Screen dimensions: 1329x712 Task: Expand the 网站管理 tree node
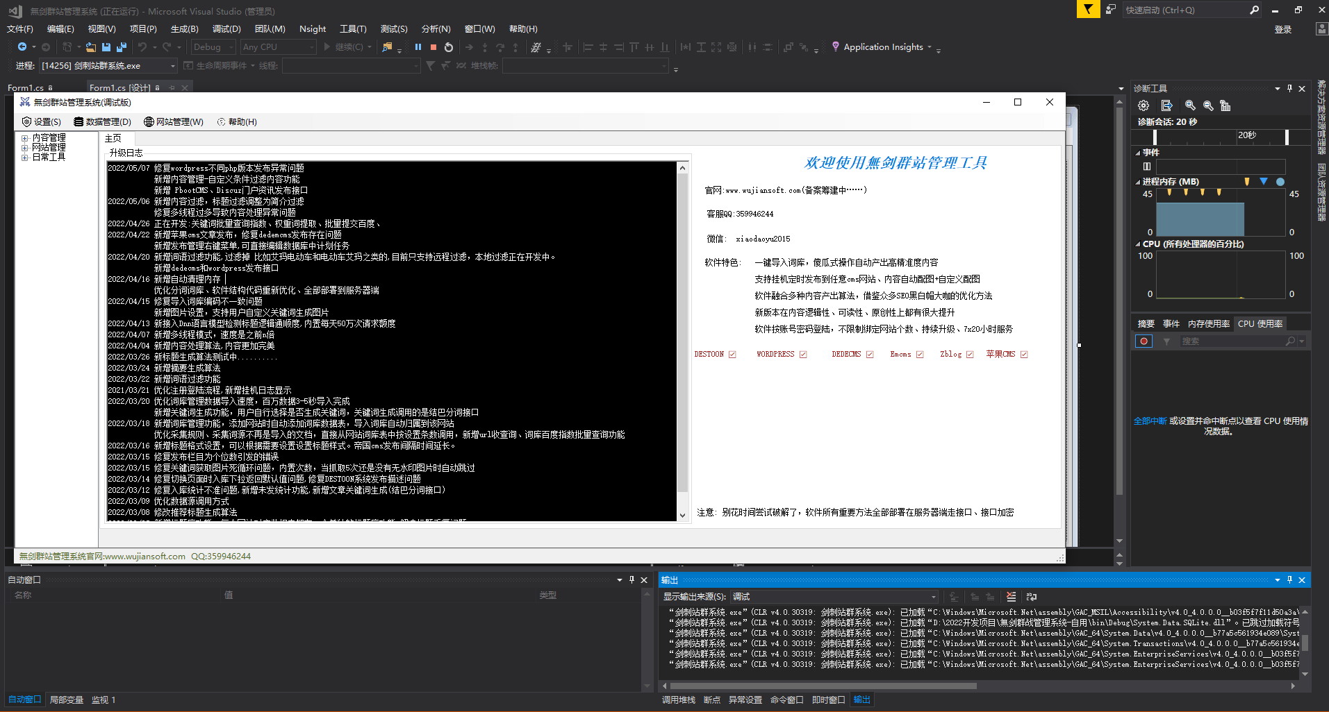tap(24, 148)
